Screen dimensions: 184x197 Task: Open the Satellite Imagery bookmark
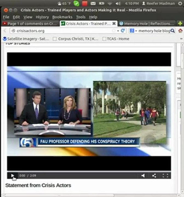pos(26,39)
